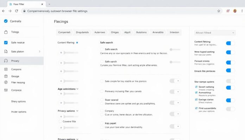The image size is (245, 140).
Task: Open dropdown for Conpary row
Action: pos(178,114)
